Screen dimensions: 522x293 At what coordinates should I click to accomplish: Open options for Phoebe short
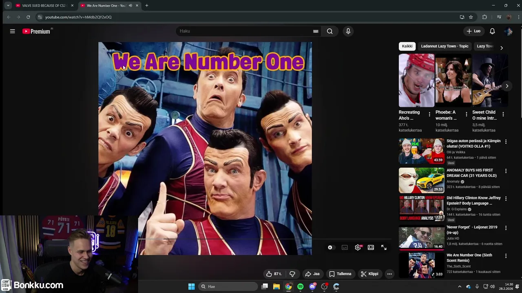(x=466, y=115)
